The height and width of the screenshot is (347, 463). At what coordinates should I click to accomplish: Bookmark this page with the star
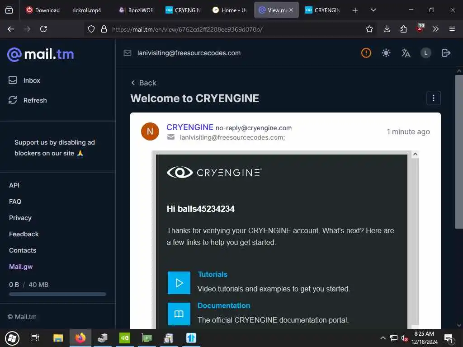point(369,29)
